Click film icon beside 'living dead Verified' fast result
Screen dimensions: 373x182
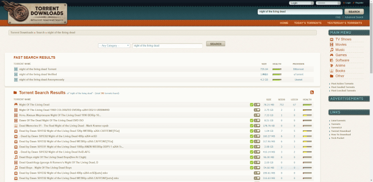click(x=16, y=75)
